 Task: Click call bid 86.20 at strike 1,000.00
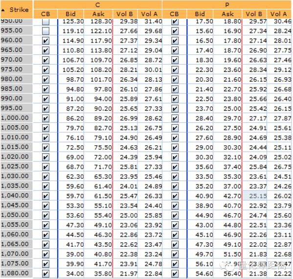(75, 118)
